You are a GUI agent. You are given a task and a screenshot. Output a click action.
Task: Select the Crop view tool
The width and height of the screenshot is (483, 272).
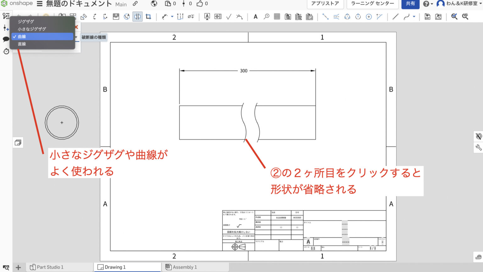[x=148, y=17]
